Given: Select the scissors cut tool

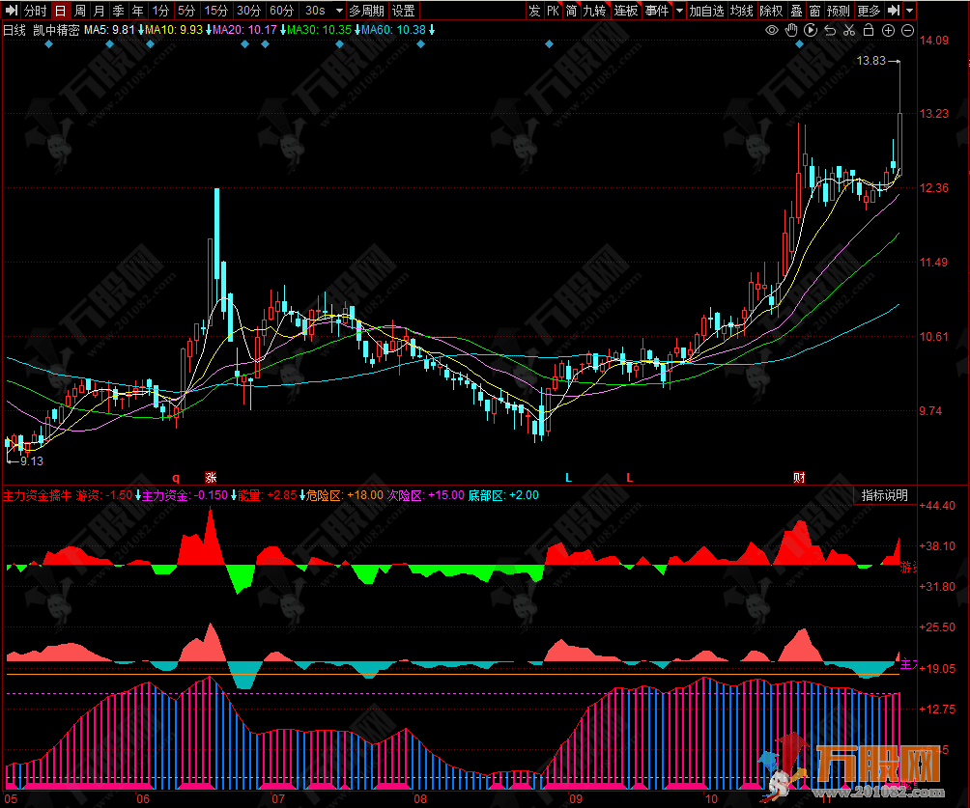Looking at the screenshot, I should point(849,30).
